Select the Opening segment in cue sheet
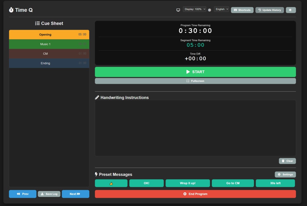 click(49, 35)
